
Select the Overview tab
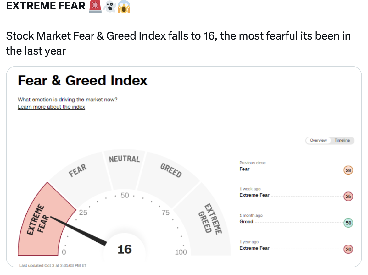[318, 140]
